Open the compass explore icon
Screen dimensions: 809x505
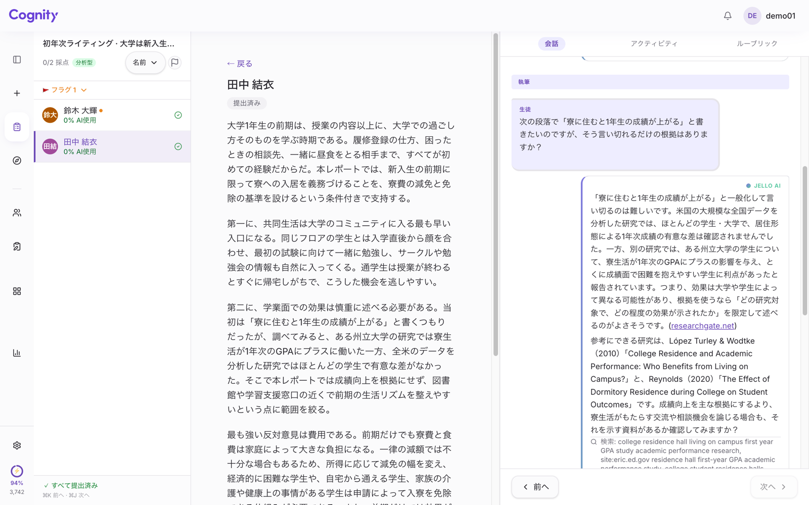pyautogui.click(x=17, y=161)
